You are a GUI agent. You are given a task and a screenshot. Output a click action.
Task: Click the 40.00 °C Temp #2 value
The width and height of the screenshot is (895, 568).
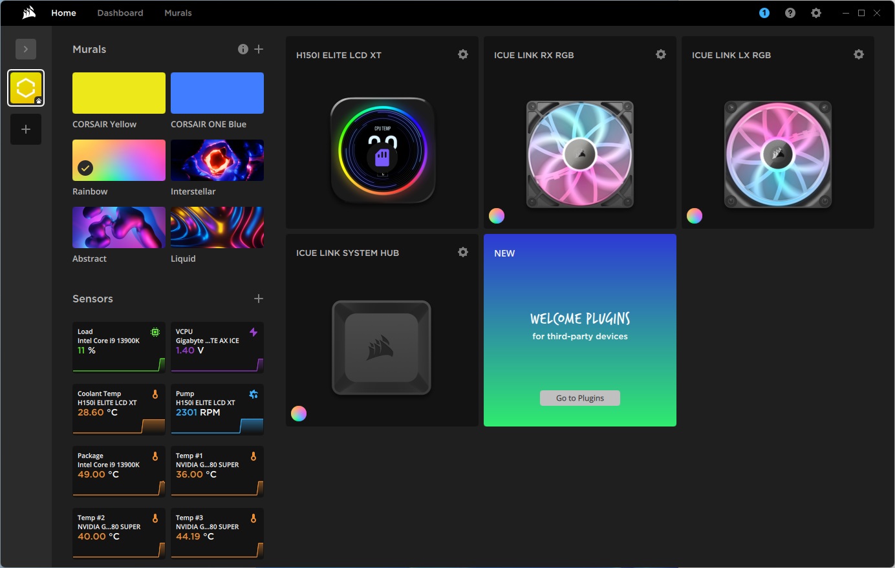(x=98, y=536)
